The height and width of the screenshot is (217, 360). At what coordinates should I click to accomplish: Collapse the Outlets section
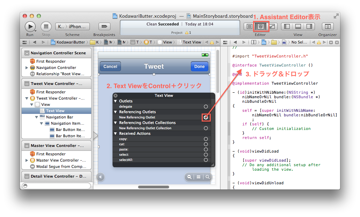pos(115,101)
